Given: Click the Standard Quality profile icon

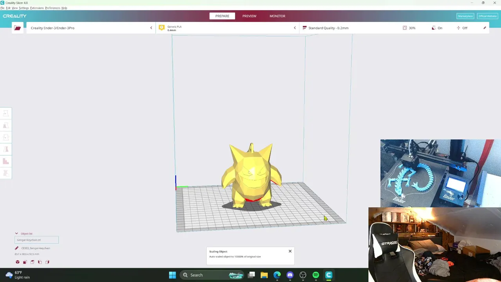Looking at the screenshot, I should [x=305, y=28].
